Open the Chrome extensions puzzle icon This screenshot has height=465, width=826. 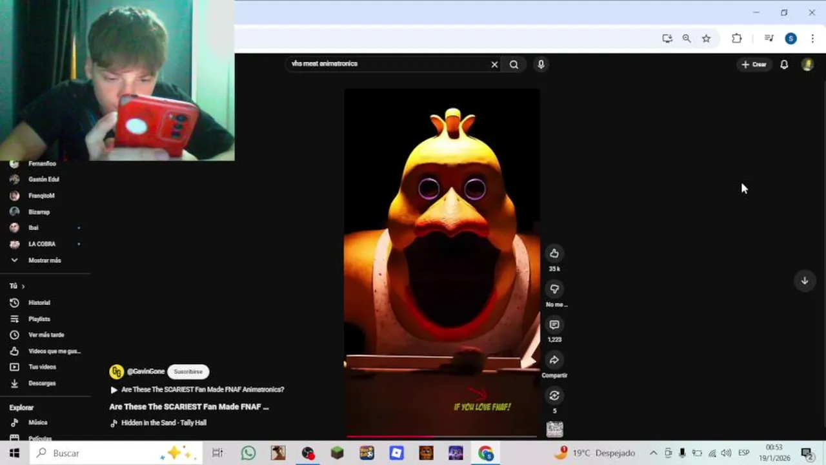(736, 39)
